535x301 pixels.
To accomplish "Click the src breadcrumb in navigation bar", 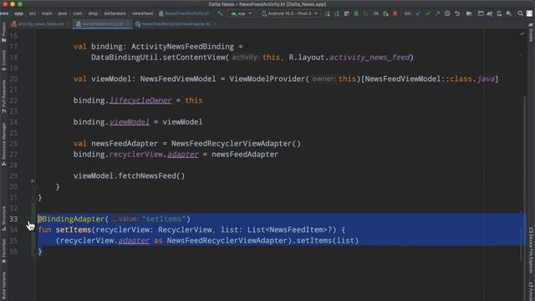I will coord(33,13).
